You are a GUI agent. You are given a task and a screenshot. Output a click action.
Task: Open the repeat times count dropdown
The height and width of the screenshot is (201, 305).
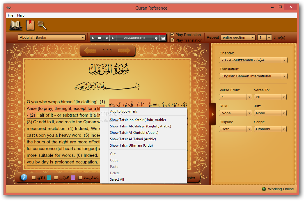(x=264, y=37)
